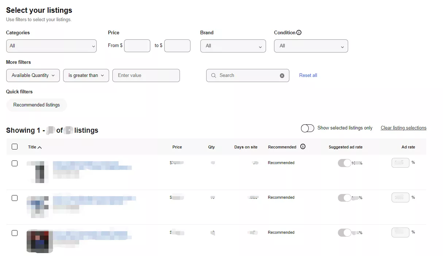Apply the Recommended listings quick filter
Image resolution: width=443 pixels, height=256 pixels.
click(36, 105)
